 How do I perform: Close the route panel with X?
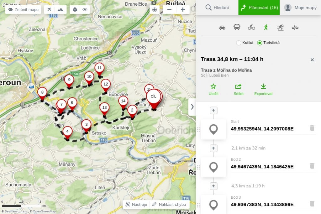pyautogui.click(x=312, y=60)
